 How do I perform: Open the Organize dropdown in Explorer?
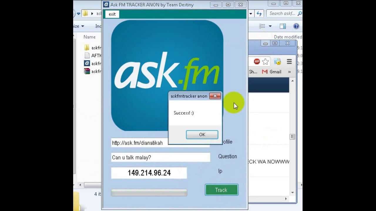[79, 26]
